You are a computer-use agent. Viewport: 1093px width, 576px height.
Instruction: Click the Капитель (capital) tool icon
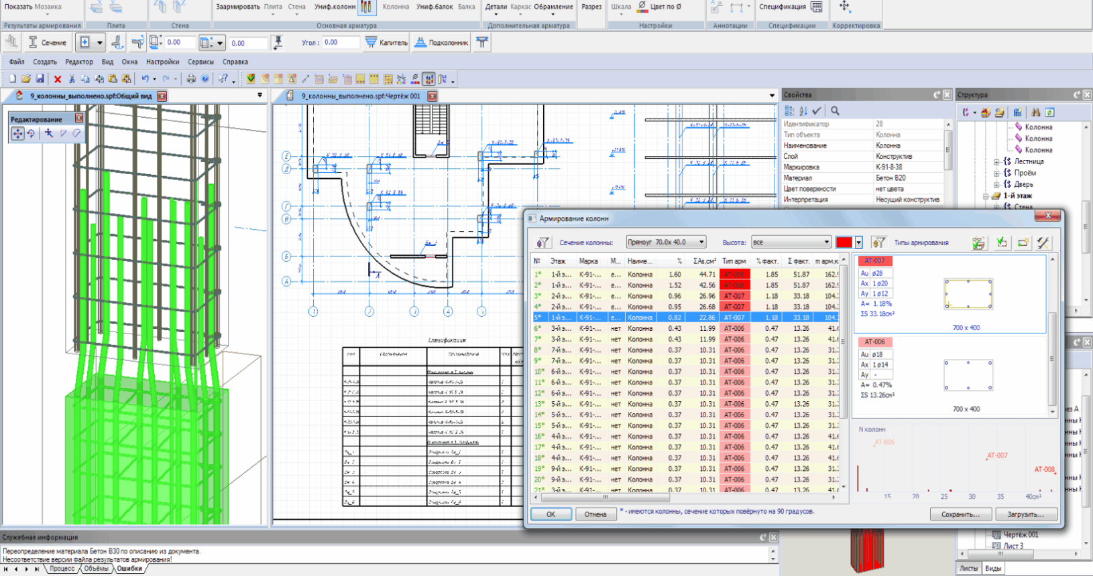click(x=371, y=42)
